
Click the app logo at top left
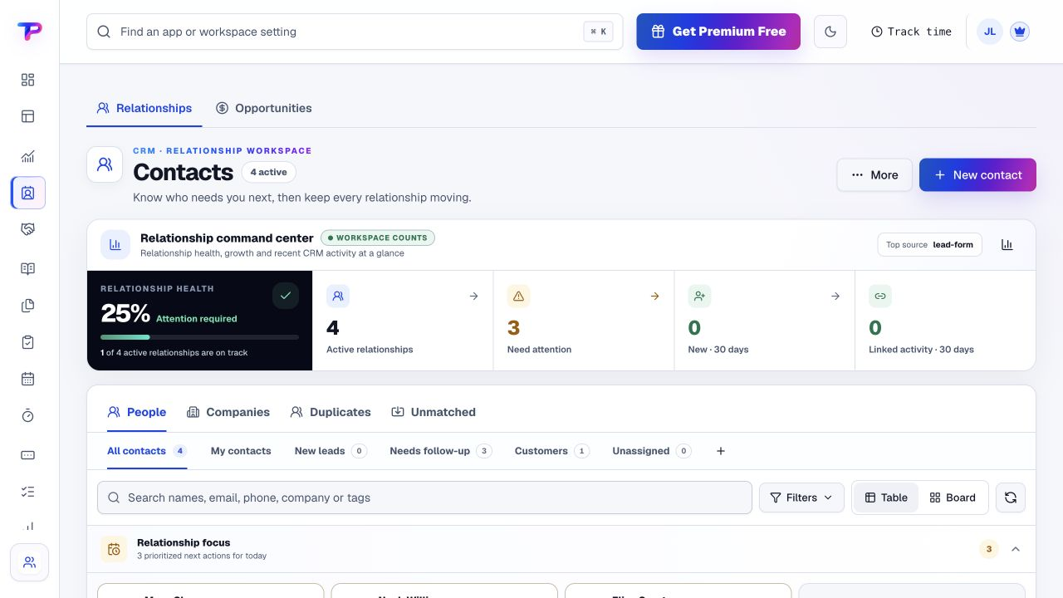pos(29,32)
